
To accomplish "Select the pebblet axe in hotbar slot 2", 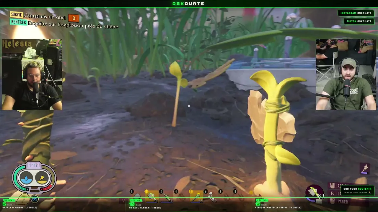I will [152, 196].
